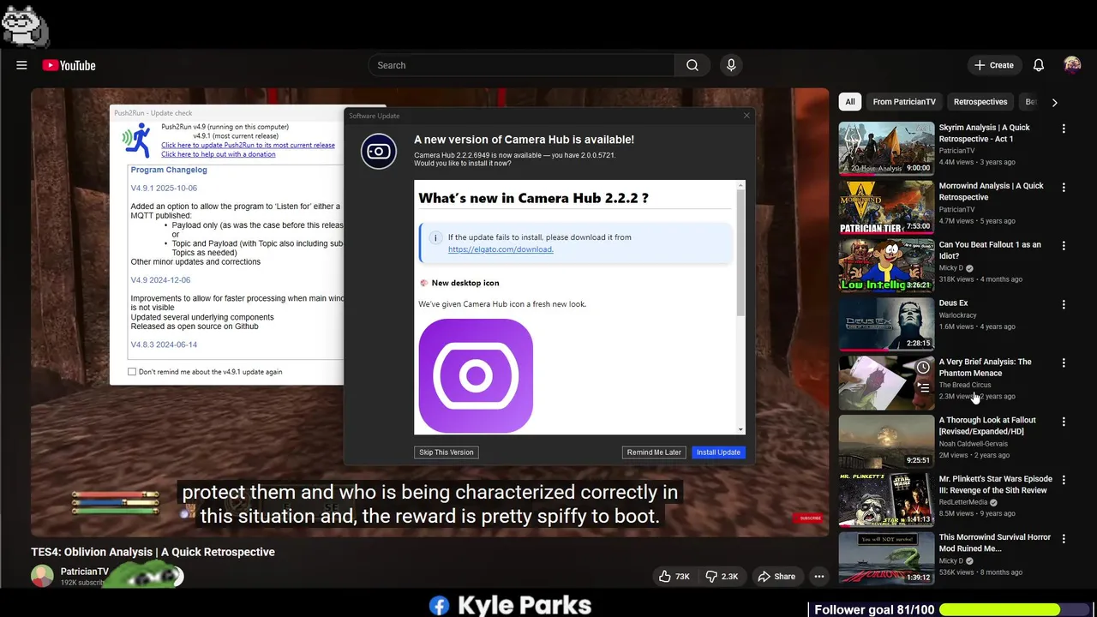Open options for Mr. Plinkett's Star Wars video
The height and width of the screenshot is (617, 1097).
click(x=1064, y=480)
